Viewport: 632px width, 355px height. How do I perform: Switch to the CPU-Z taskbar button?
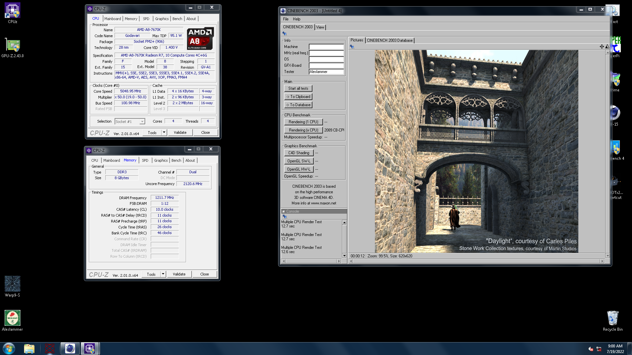[x=90, y=348]
